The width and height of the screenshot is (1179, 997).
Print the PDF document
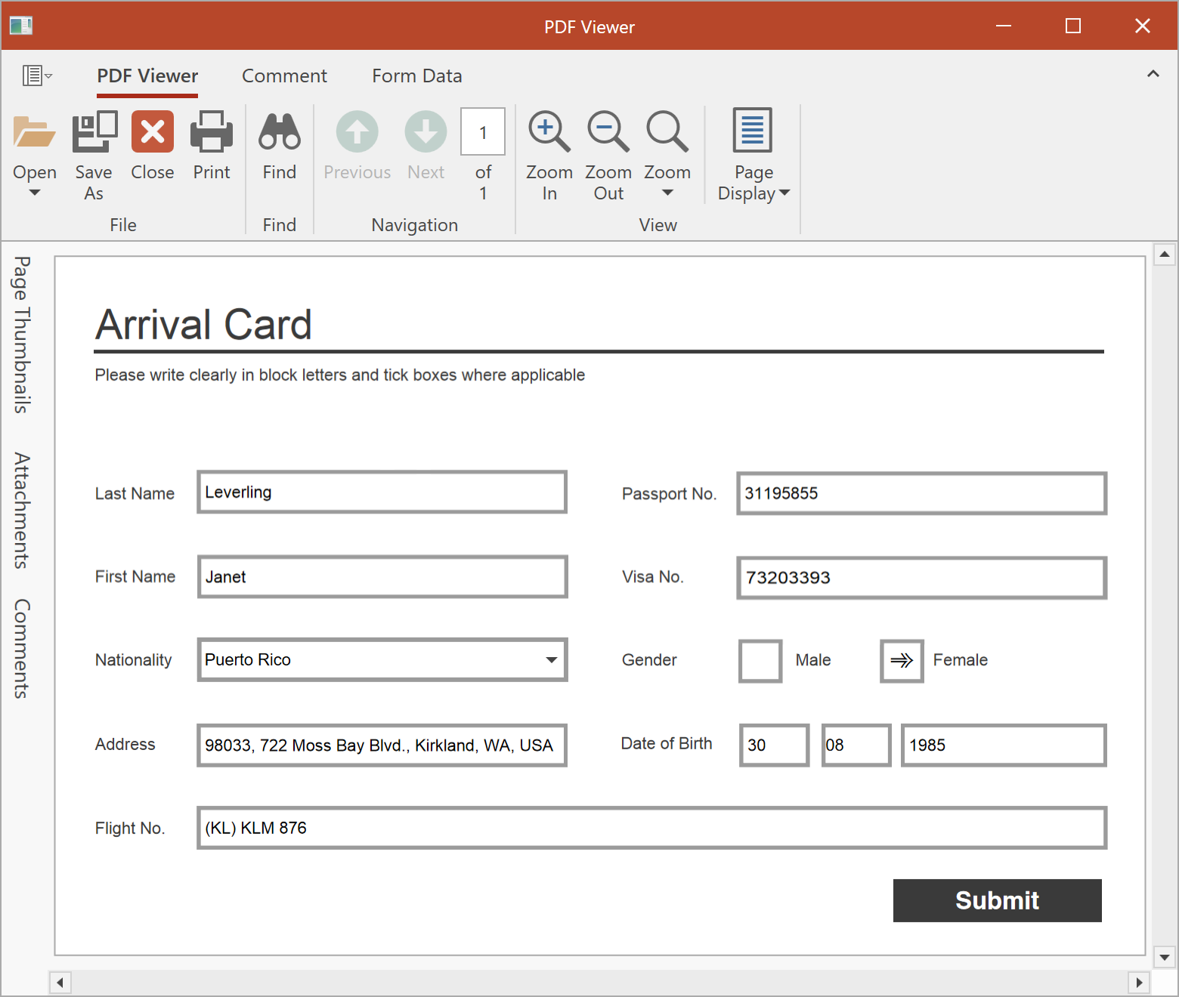click(211, 133)
